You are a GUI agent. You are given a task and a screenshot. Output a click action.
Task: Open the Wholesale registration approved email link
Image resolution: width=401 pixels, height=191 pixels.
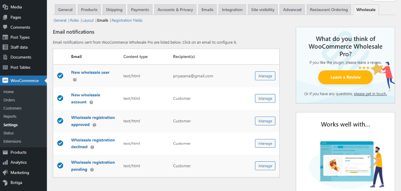coord(93,121)
